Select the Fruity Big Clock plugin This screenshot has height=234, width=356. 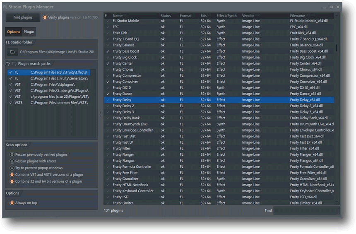pyautogui.click(x=219, y=58)
